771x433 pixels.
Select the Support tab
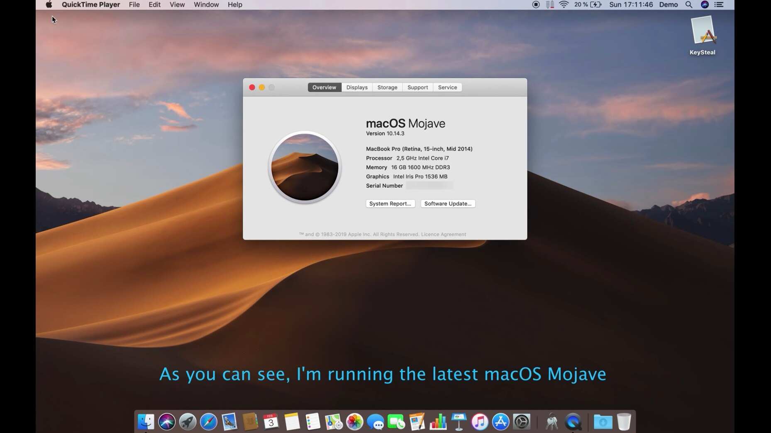coord(417,87)
